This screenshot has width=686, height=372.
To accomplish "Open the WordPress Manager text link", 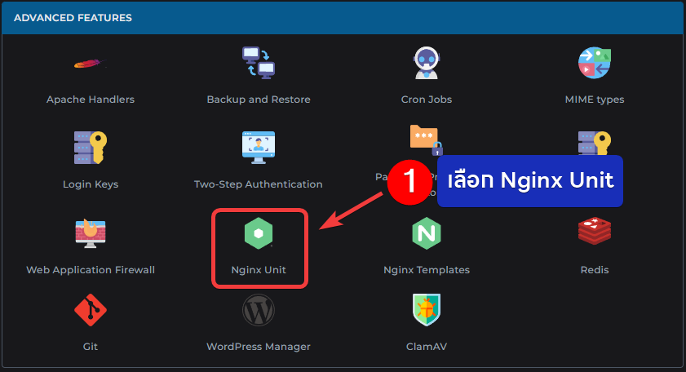I will (x=259, y=346).
